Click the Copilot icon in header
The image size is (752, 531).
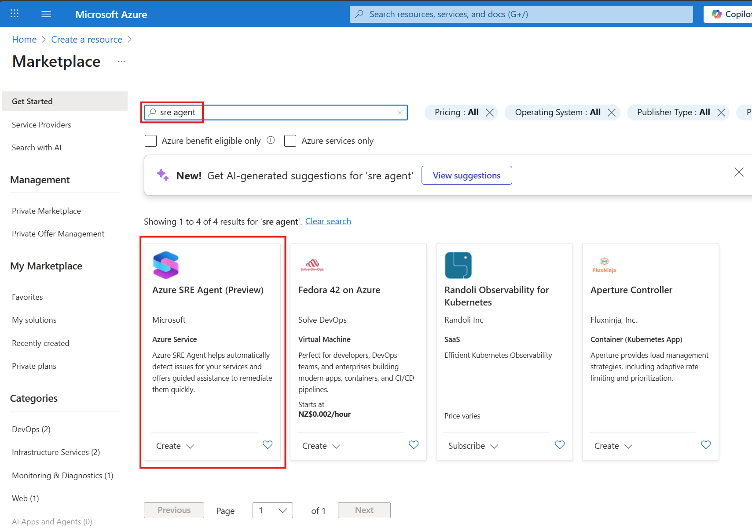coord(717,14)
